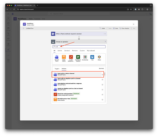Switch to the Triggers tab
The width and height of the screenshot is (158, 136).
point(57,69)
